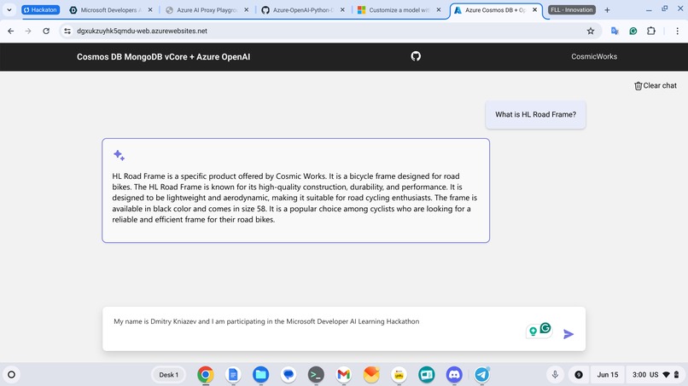Send the message with the arrow icon
This screenshot has width=688, height=386.
pos(568,334)
